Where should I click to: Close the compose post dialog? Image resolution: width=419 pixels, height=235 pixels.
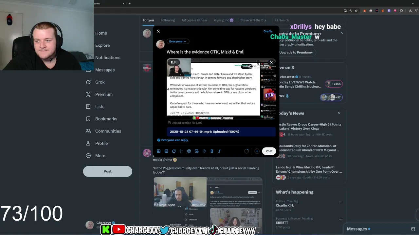[158, 31]
